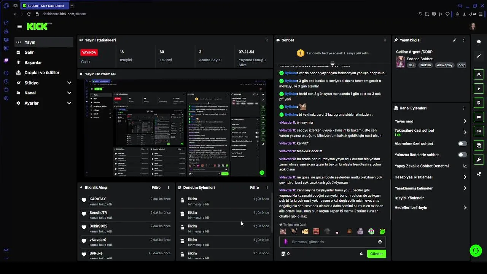Open a new browser tab
487x274 pixels.
tap(72, 6)
